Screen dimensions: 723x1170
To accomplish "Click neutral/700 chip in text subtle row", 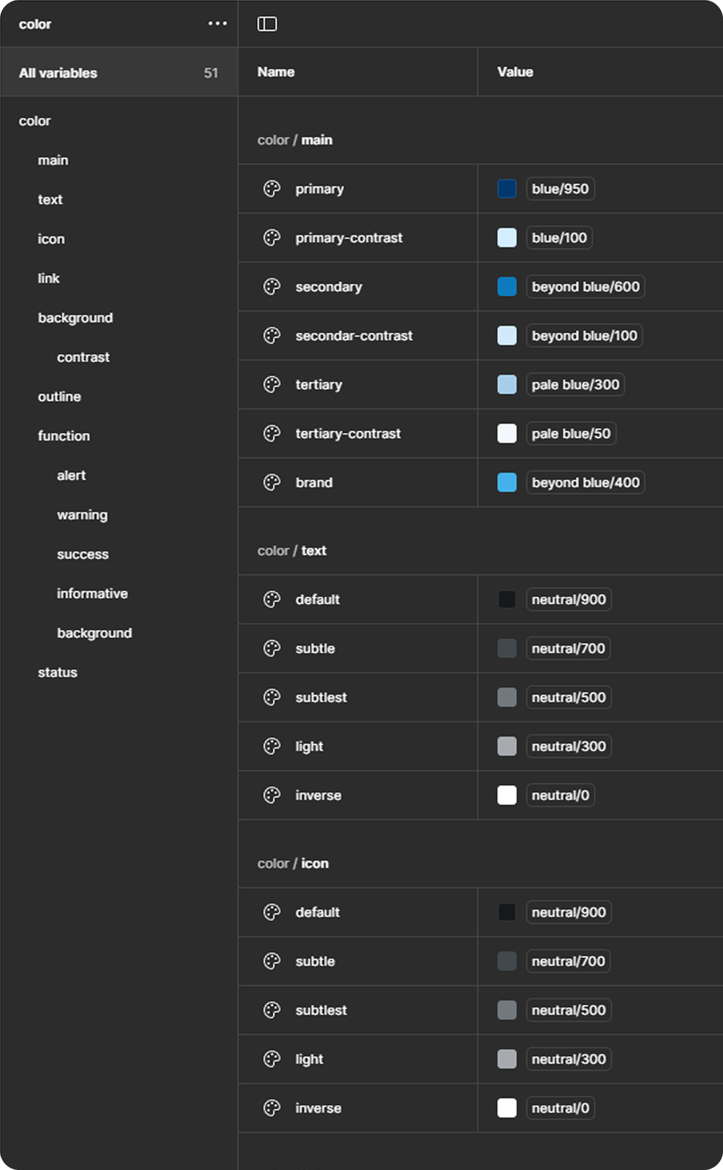I will click(x=568, y=648).
